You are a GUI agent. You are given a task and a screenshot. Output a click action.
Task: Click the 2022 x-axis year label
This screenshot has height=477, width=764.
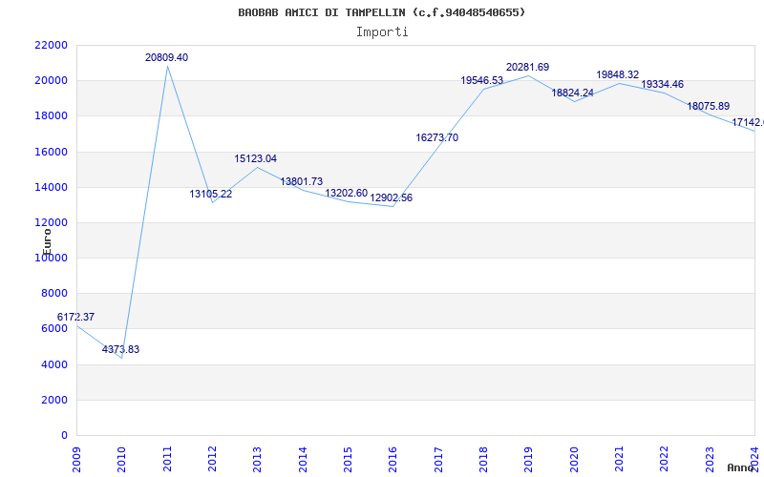[x=665, y=460]
